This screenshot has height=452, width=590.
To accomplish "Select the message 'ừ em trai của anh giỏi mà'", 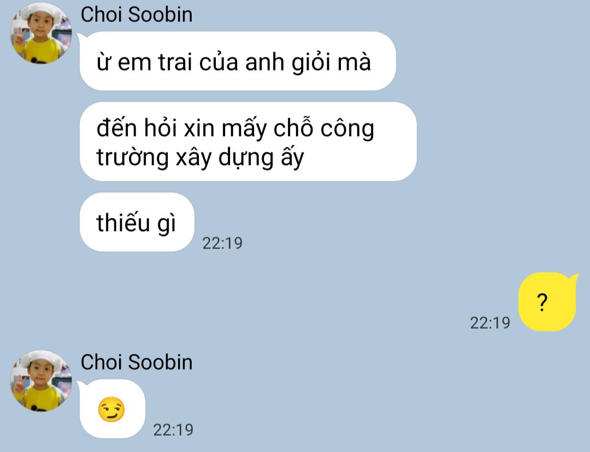I will click(238, 61).
